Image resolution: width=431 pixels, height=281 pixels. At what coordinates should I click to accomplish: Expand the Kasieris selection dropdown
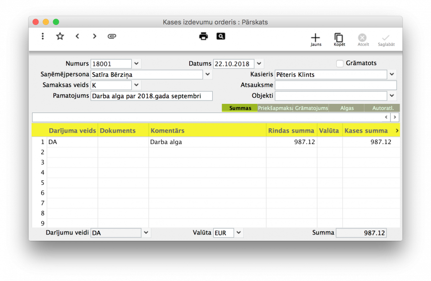pos(392,74)
